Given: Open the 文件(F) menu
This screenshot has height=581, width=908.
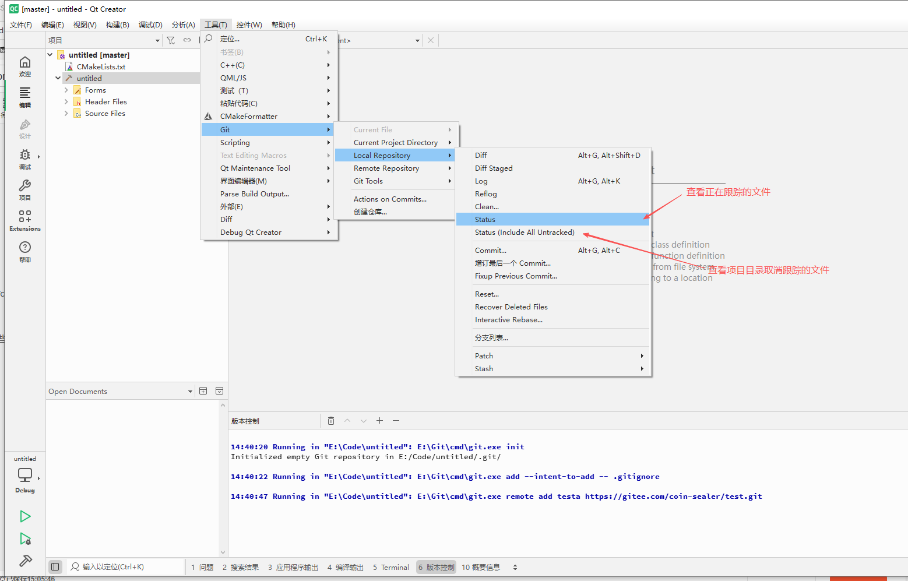Looking at the screenshot, I should 21,24.
